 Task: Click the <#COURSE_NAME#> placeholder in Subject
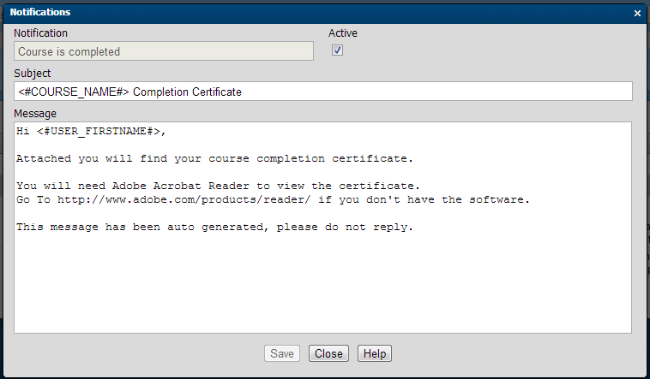coord(73,92)
